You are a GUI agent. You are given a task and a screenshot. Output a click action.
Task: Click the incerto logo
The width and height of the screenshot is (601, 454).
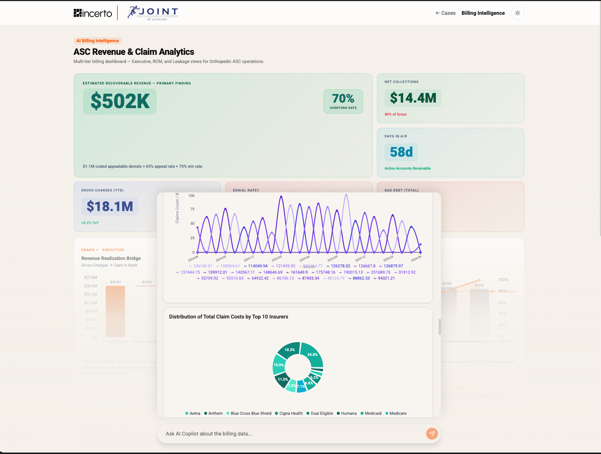(x=93, y=13)
